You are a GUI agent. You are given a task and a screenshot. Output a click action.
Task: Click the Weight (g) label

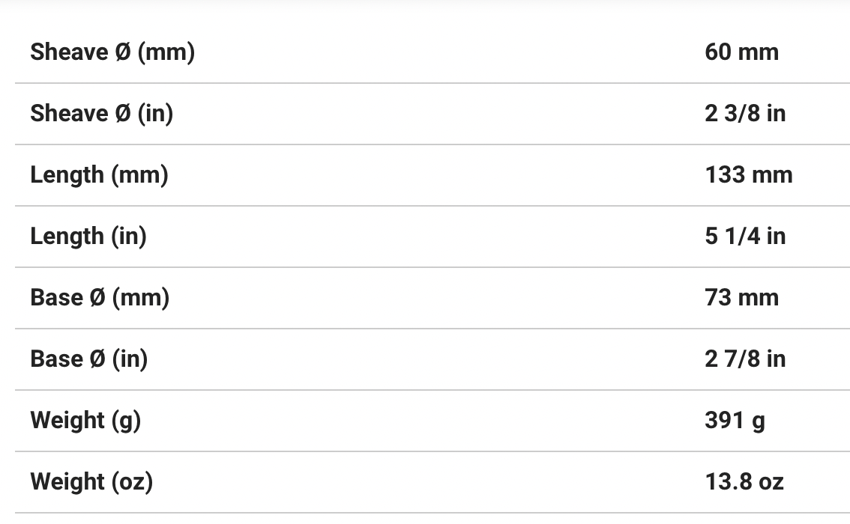click(x=85, y=421)
